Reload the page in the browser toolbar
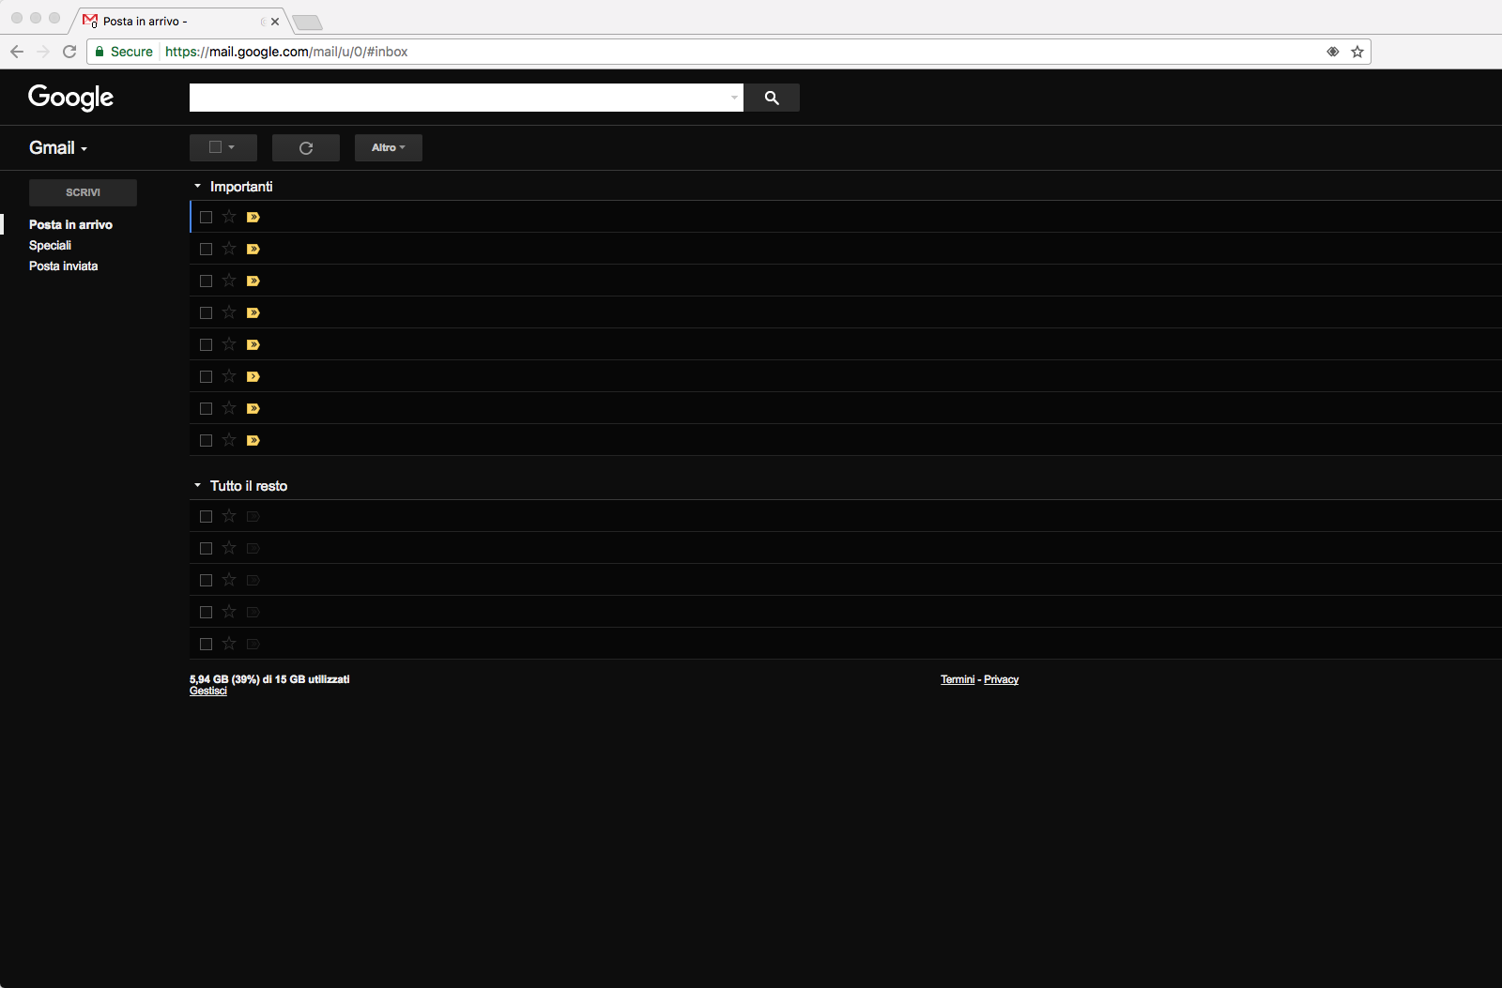 click(x=69, y=52)
